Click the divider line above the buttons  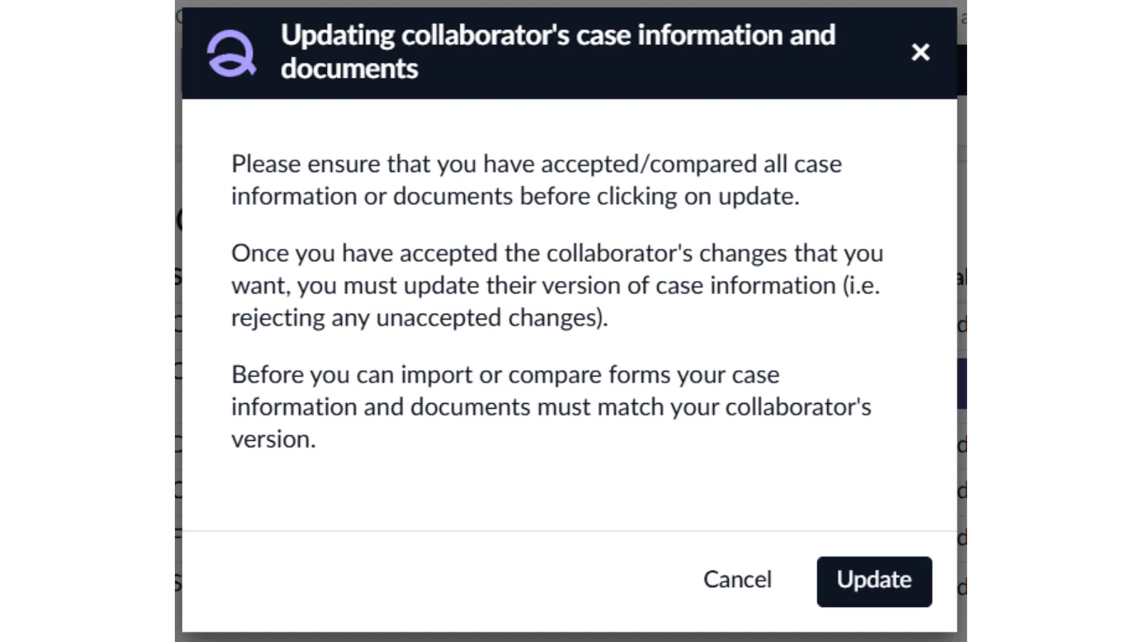(x=569, y=531)
